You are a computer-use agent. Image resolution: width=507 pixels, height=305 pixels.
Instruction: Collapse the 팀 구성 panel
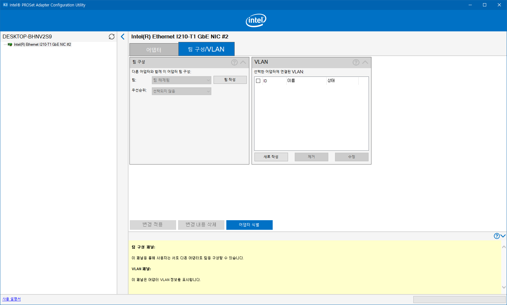point(243,62)
